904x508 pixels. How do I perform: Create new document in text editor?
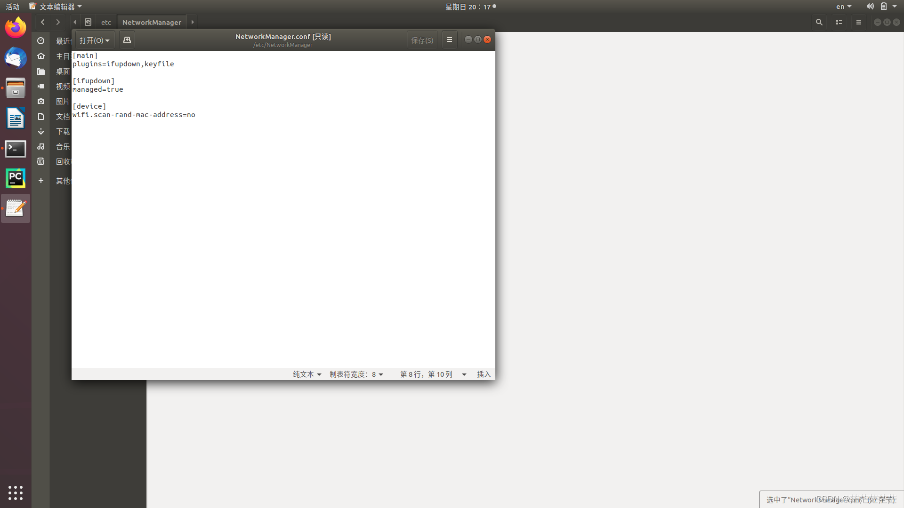coord(127,40)
